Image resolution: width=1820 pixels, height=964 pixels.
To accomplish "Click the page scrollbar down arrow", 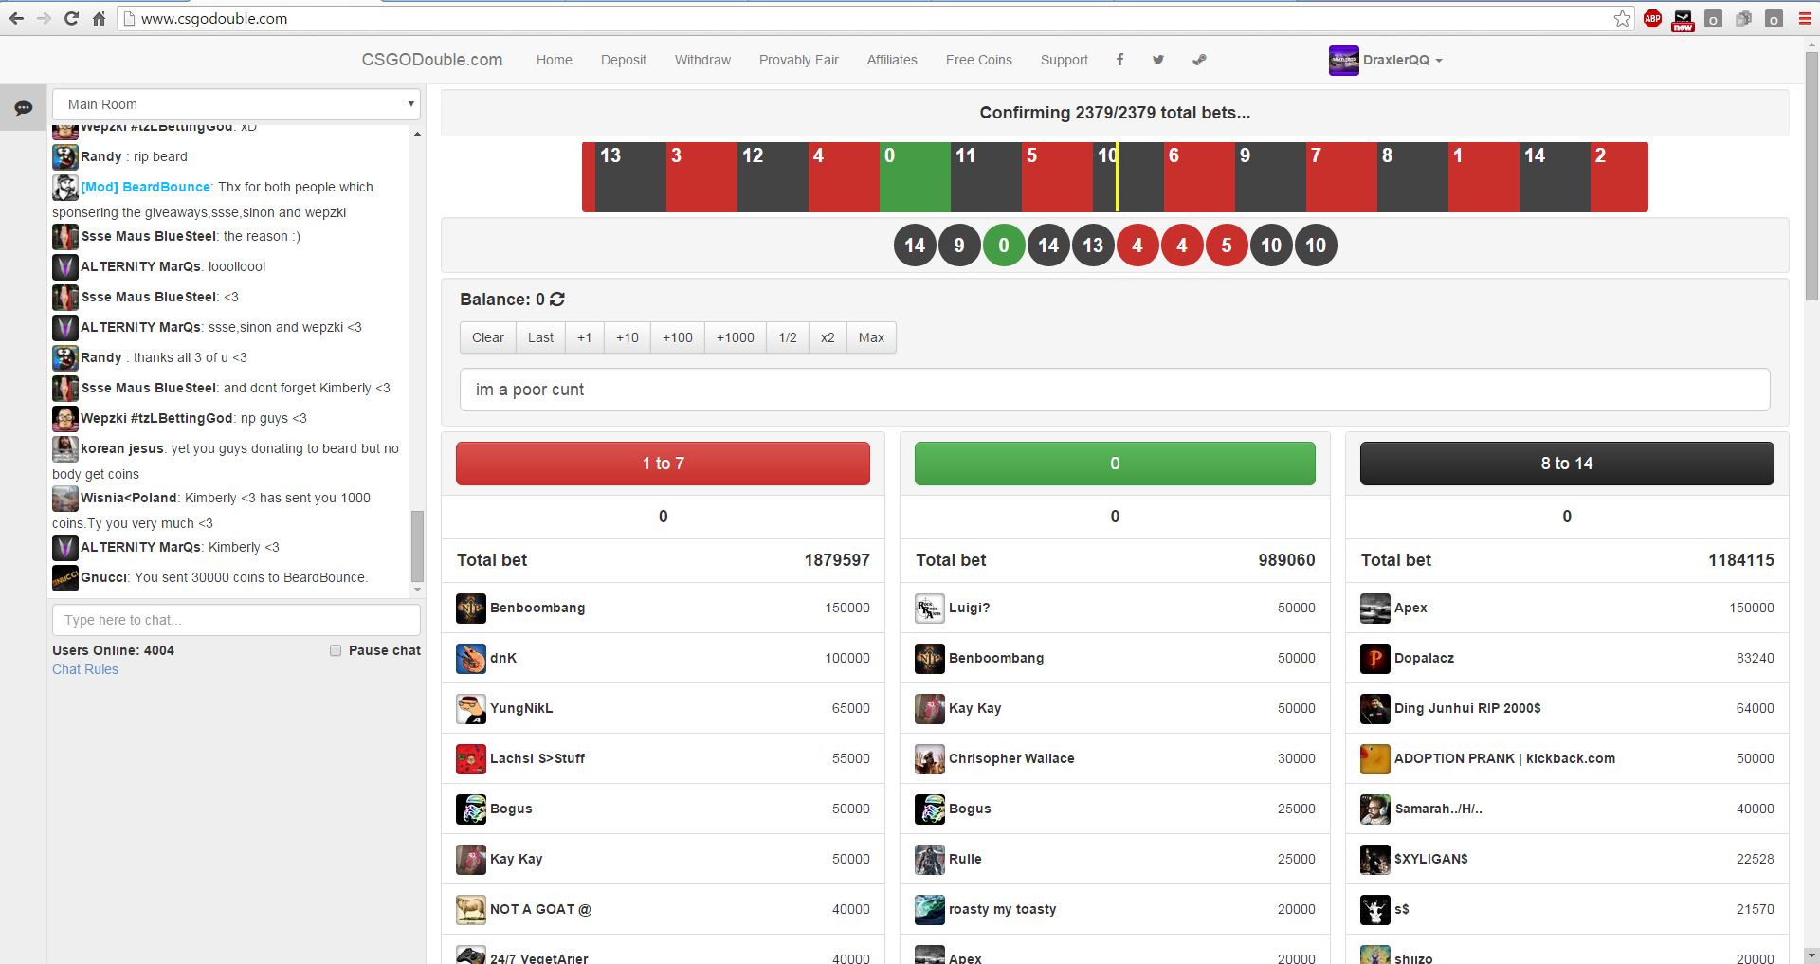I will tap(1811, 955).
